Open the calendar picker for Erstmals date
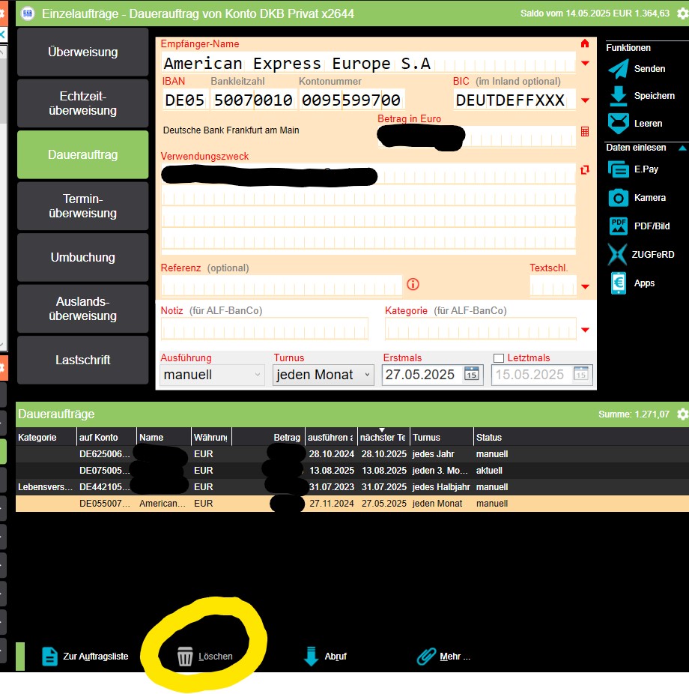This screenshot has width=689, height=694. pos(471,374)
